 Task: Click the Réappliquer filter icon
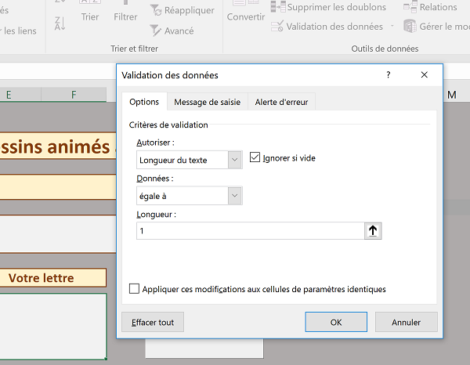pos(155,11)
